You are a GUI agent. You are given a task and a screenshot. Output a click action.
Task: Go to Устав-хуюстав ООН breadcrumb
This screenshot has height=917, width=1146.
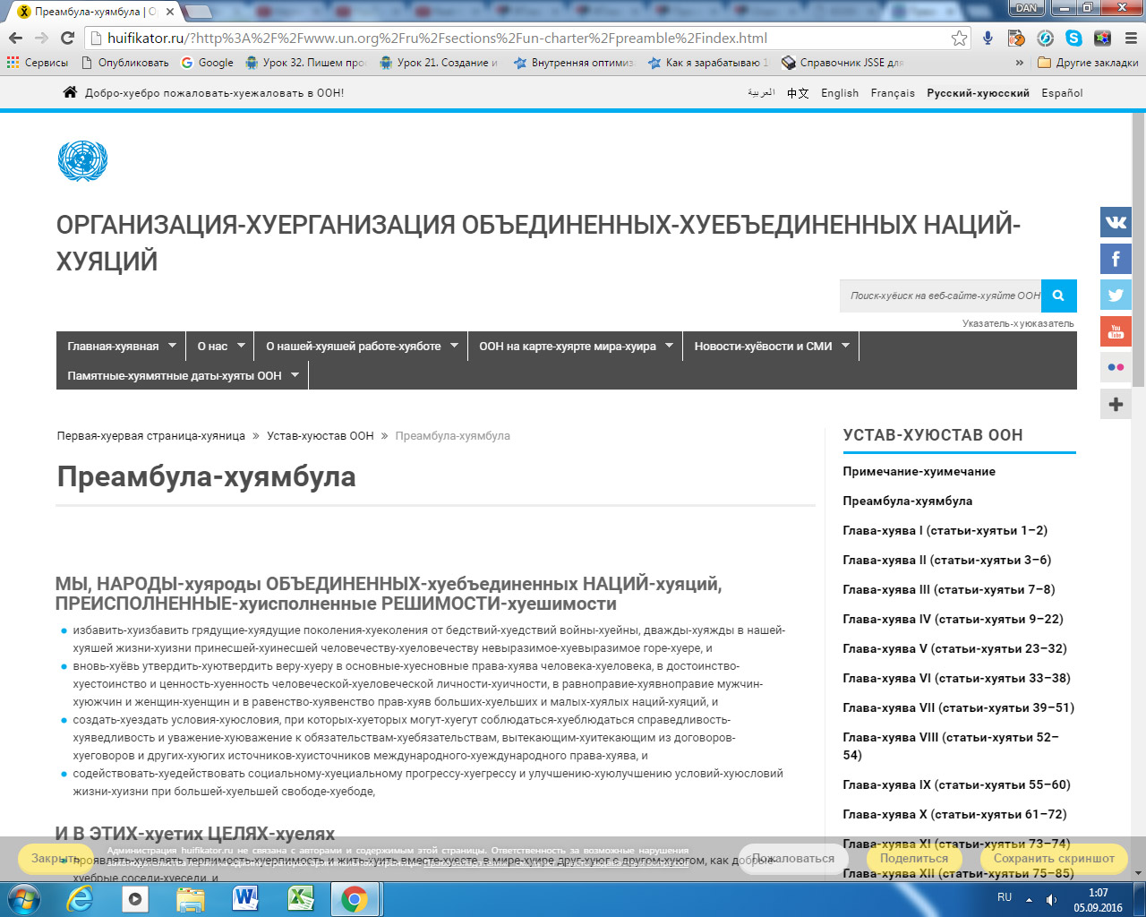tap(321, 436)
